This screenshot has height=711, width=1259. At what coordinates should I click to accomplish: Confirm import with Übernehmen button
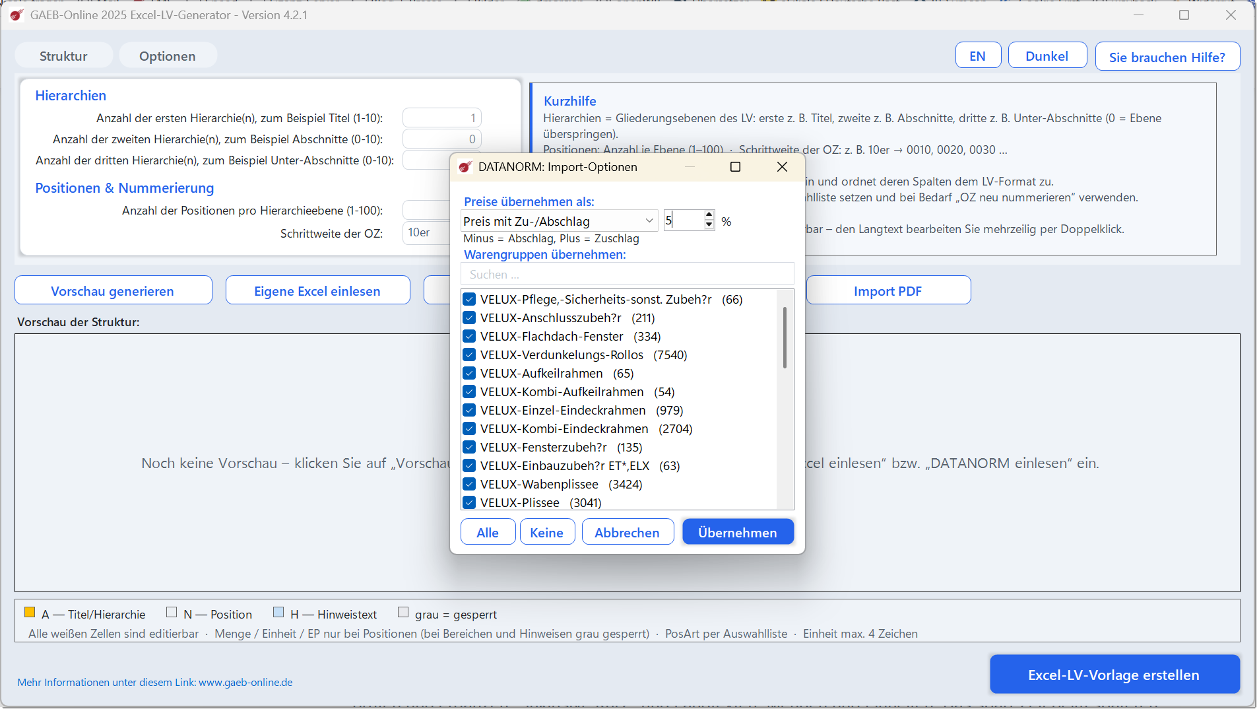[738, 532]
